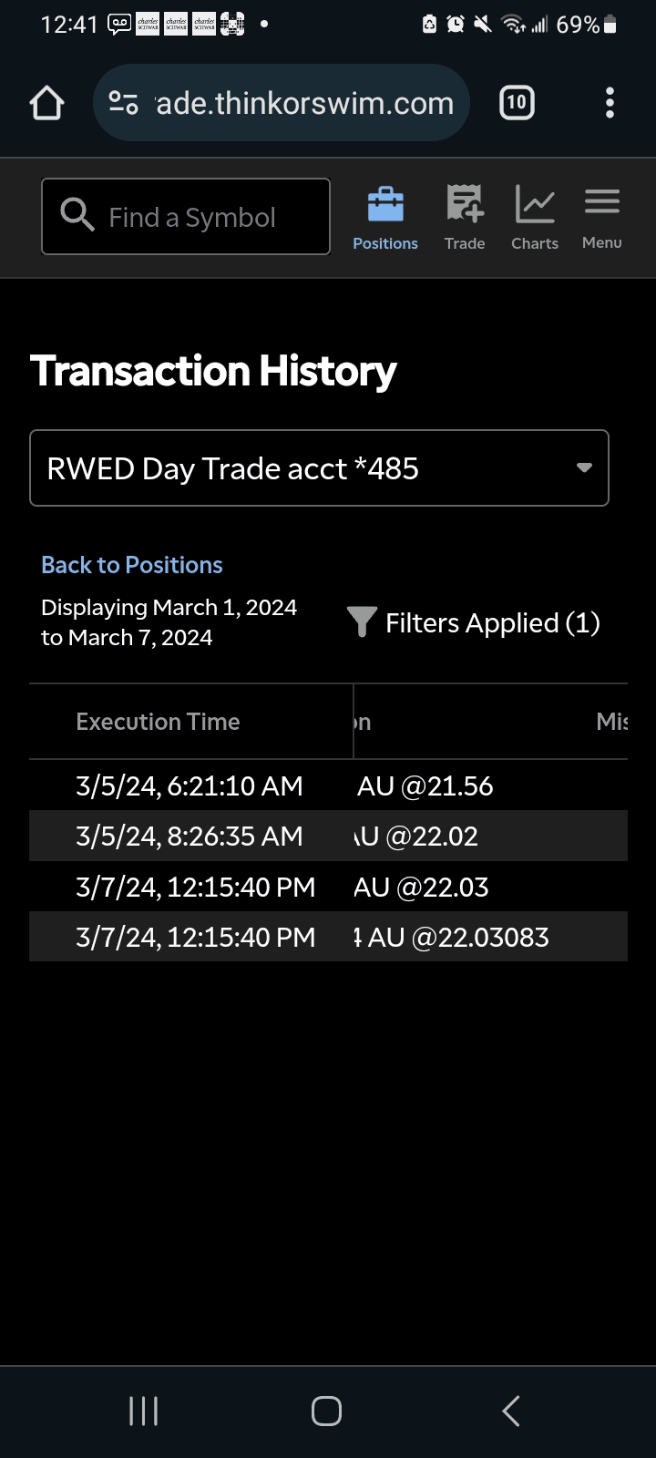Tap the thinkorswim URL address bar

coord(305,103)
